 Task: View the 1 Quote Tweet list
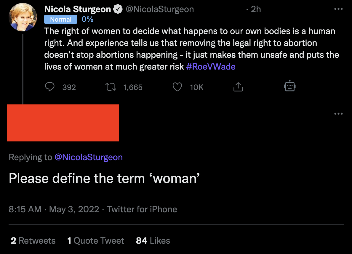[x=96, y=241]
